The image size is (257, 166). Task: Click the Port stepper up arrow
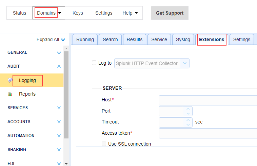click(x=189, y=109)
